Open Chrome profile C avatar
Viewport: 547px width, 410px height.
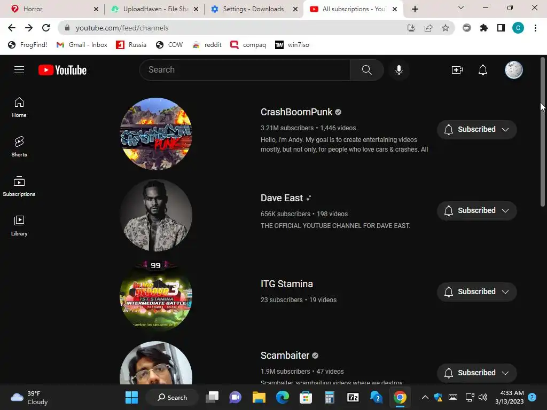pyautogui.click(x=518, y=28)
